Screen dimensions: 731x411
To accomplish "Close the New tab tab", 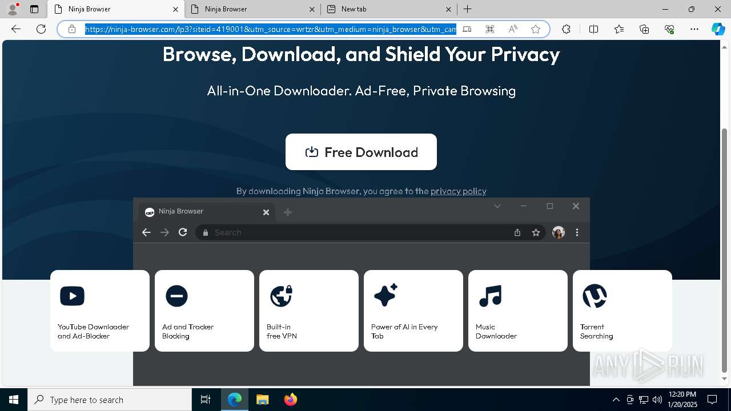I will (x=448, y=9).
